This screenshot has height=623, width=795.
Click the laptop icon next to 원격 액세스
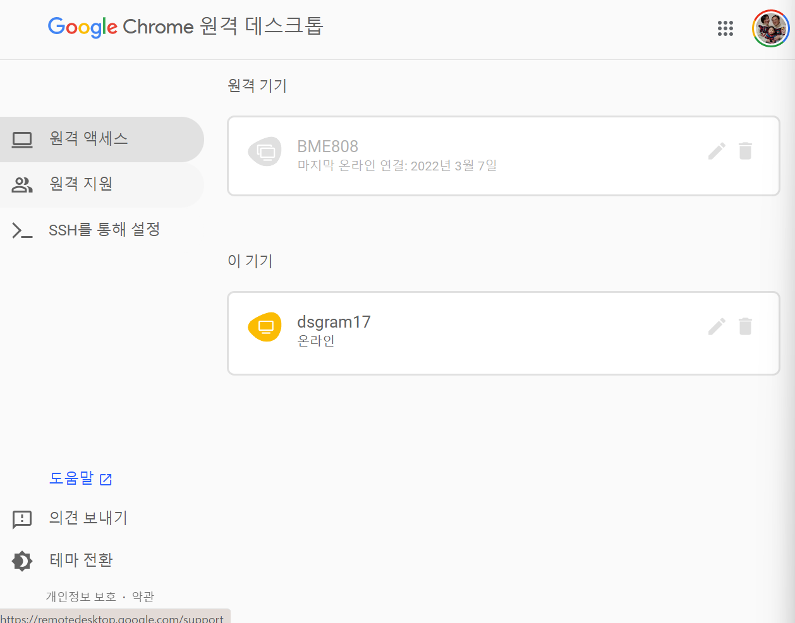22,139
